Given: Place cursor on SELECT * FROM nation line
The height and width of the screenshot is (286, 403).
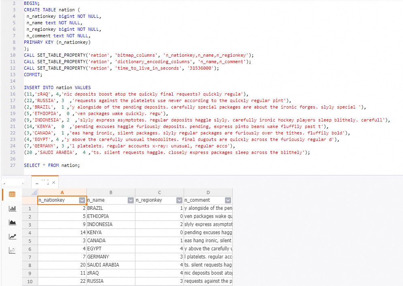Looking at the screenshot, I should (x=52, y=165).
